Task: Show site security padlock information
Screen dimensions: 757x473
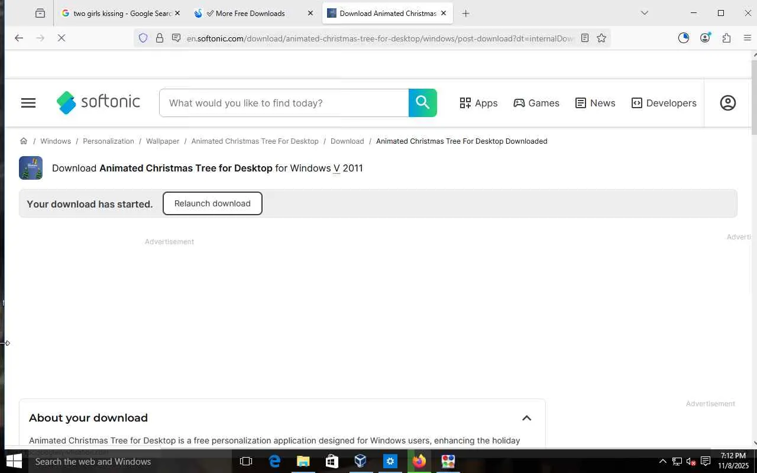Action: [x=160, y=38]
